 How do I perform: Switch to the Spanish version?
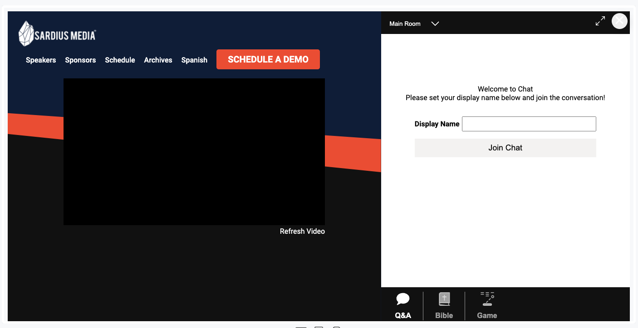pyautogui.click(x=194, y=60)
